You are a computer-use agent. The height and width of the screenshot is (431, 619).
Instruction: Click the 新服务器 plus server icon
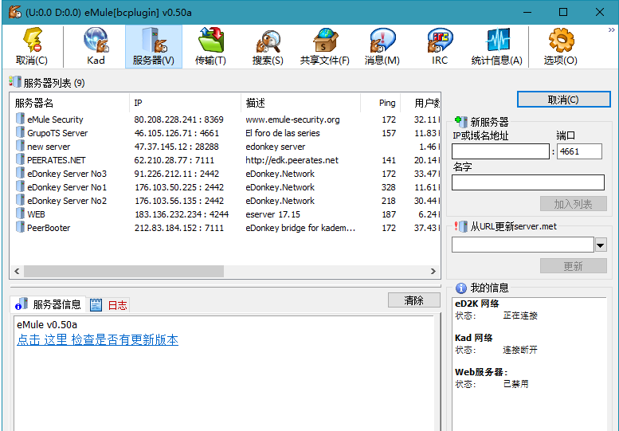coord(461,121)
